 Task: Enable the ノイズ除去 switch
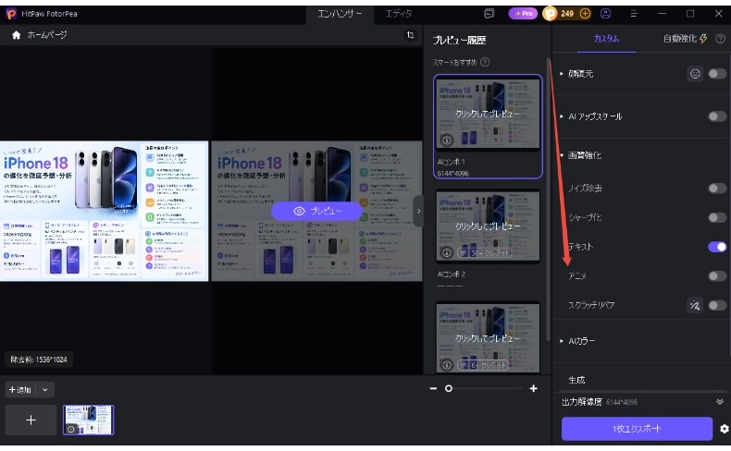pyautogui.click(x=717, y=188)
